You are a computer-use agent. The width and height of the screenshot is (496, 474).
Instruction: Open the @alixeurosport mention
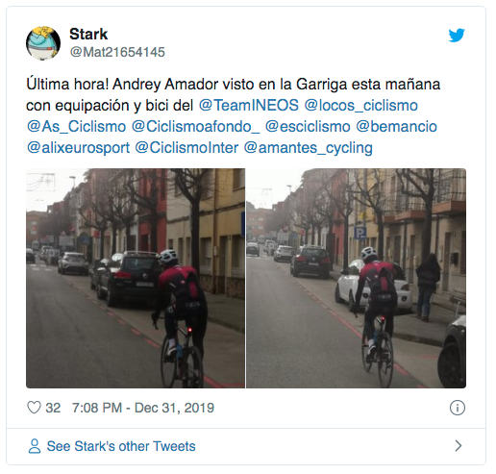[78, 148]
